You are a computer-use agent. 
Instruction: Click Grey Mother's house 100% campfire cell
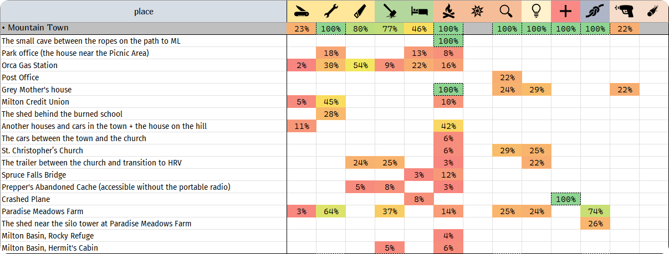[x=448, y=90]
